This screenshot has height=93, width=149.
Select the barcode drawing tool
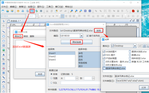point(4,64)
